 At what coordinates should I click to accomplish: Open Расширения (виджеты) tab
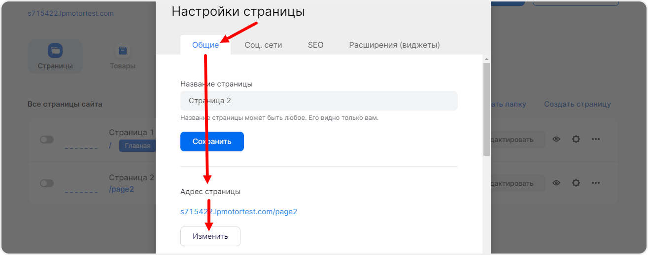394,45
